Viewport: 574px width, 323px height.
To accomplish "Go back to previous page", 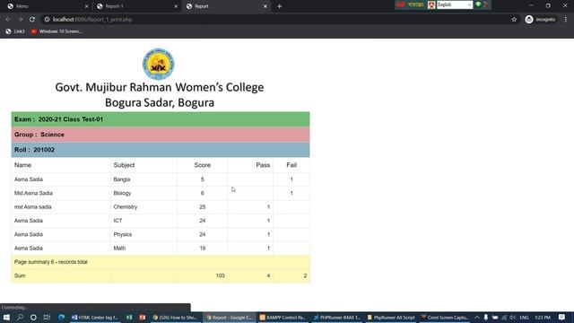I will (8, 20).
